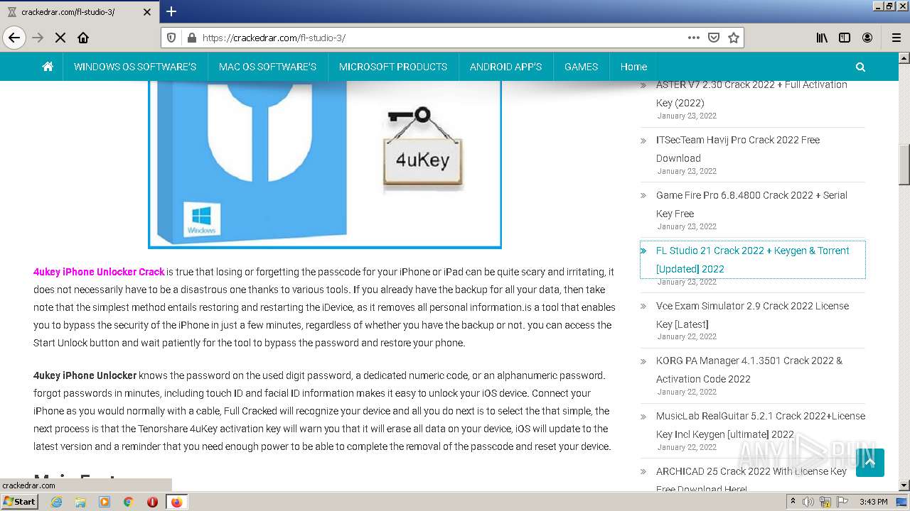Open network status tray icon
Image resolution: width=910 pixels, height=511 pixels.
pos(825,502)
